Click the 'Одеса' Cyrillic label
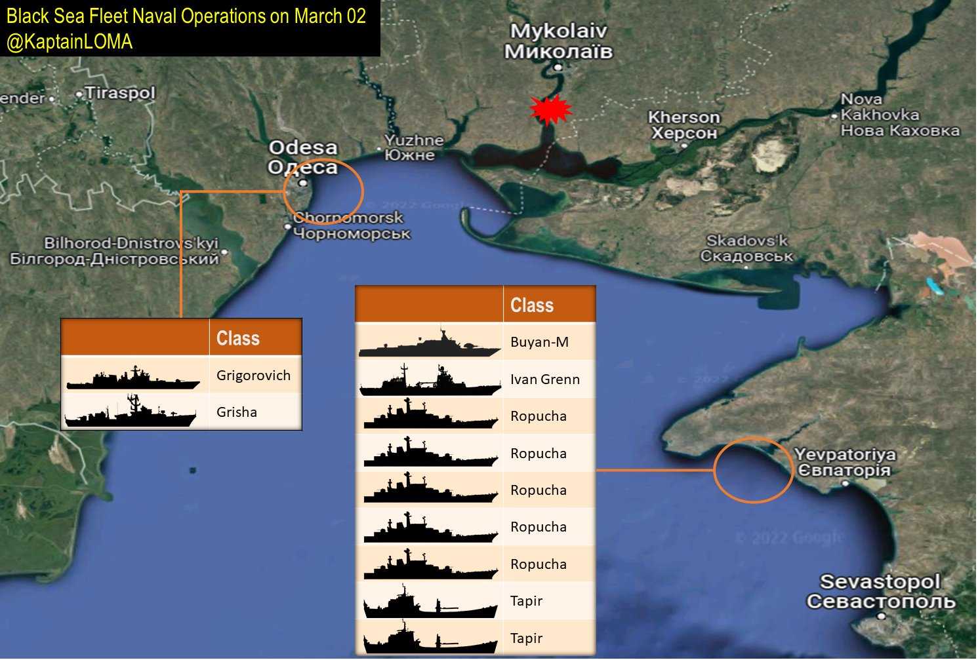The image size is (978, 660). coord(302,168)
